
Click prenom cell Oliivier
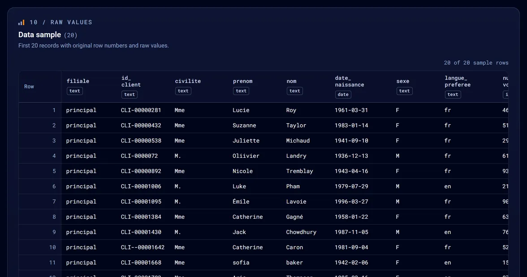pyautogui.click(x=246, y=156)
